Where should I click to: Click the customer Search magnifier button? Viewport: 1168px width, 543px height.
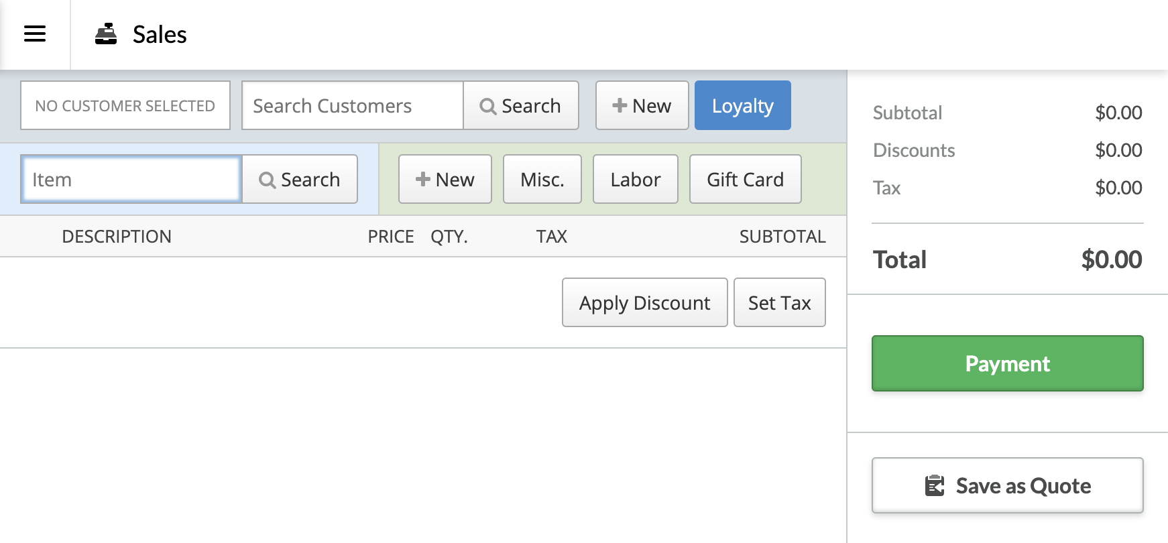click(521, 105)
